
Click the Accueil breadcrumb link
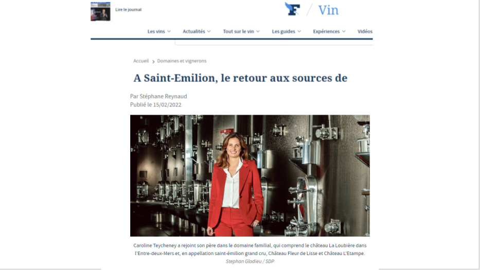141,61
